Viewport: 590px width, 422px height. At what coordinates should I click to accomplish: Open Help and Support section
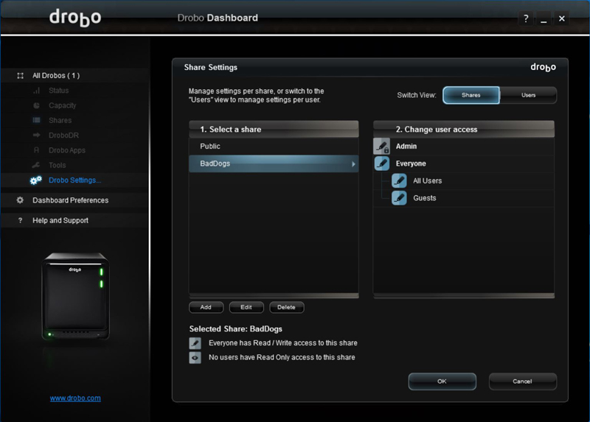[x=60, y=220]
